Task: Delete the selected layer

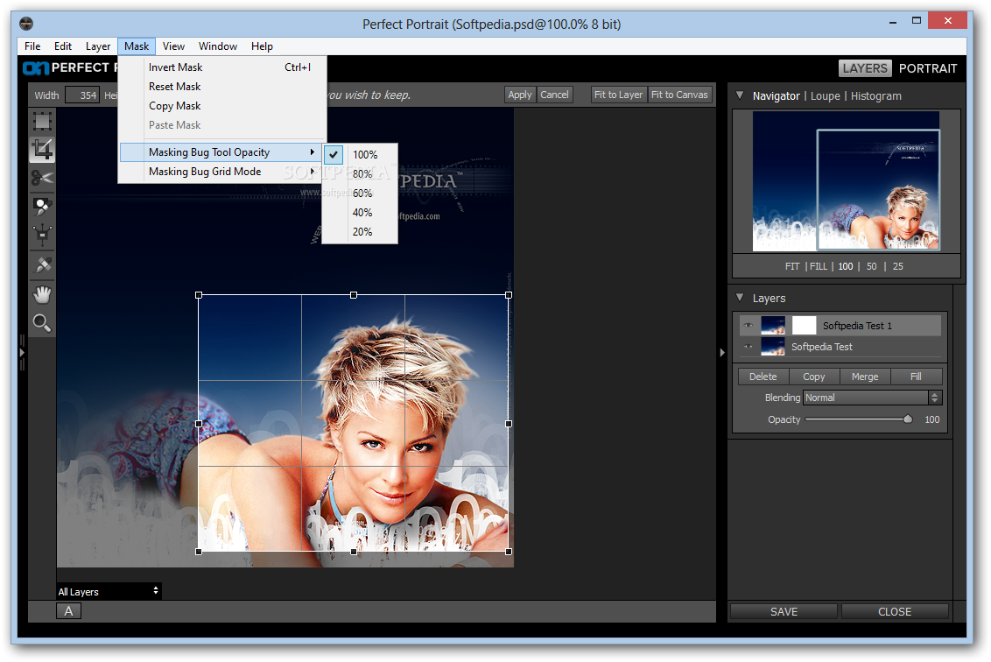Action: coord(763,377)
